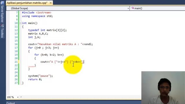The width and height of the screenshot is (185, 104).
Task: Click the Server Explorer icon
Action: pos(2,3)
